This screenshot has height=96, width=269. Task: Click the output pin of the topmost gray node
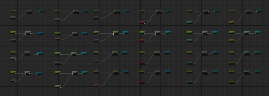(x=15, y=19)
